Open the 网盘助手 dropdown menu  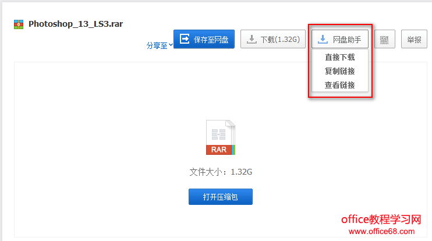(x=340, y=39)
